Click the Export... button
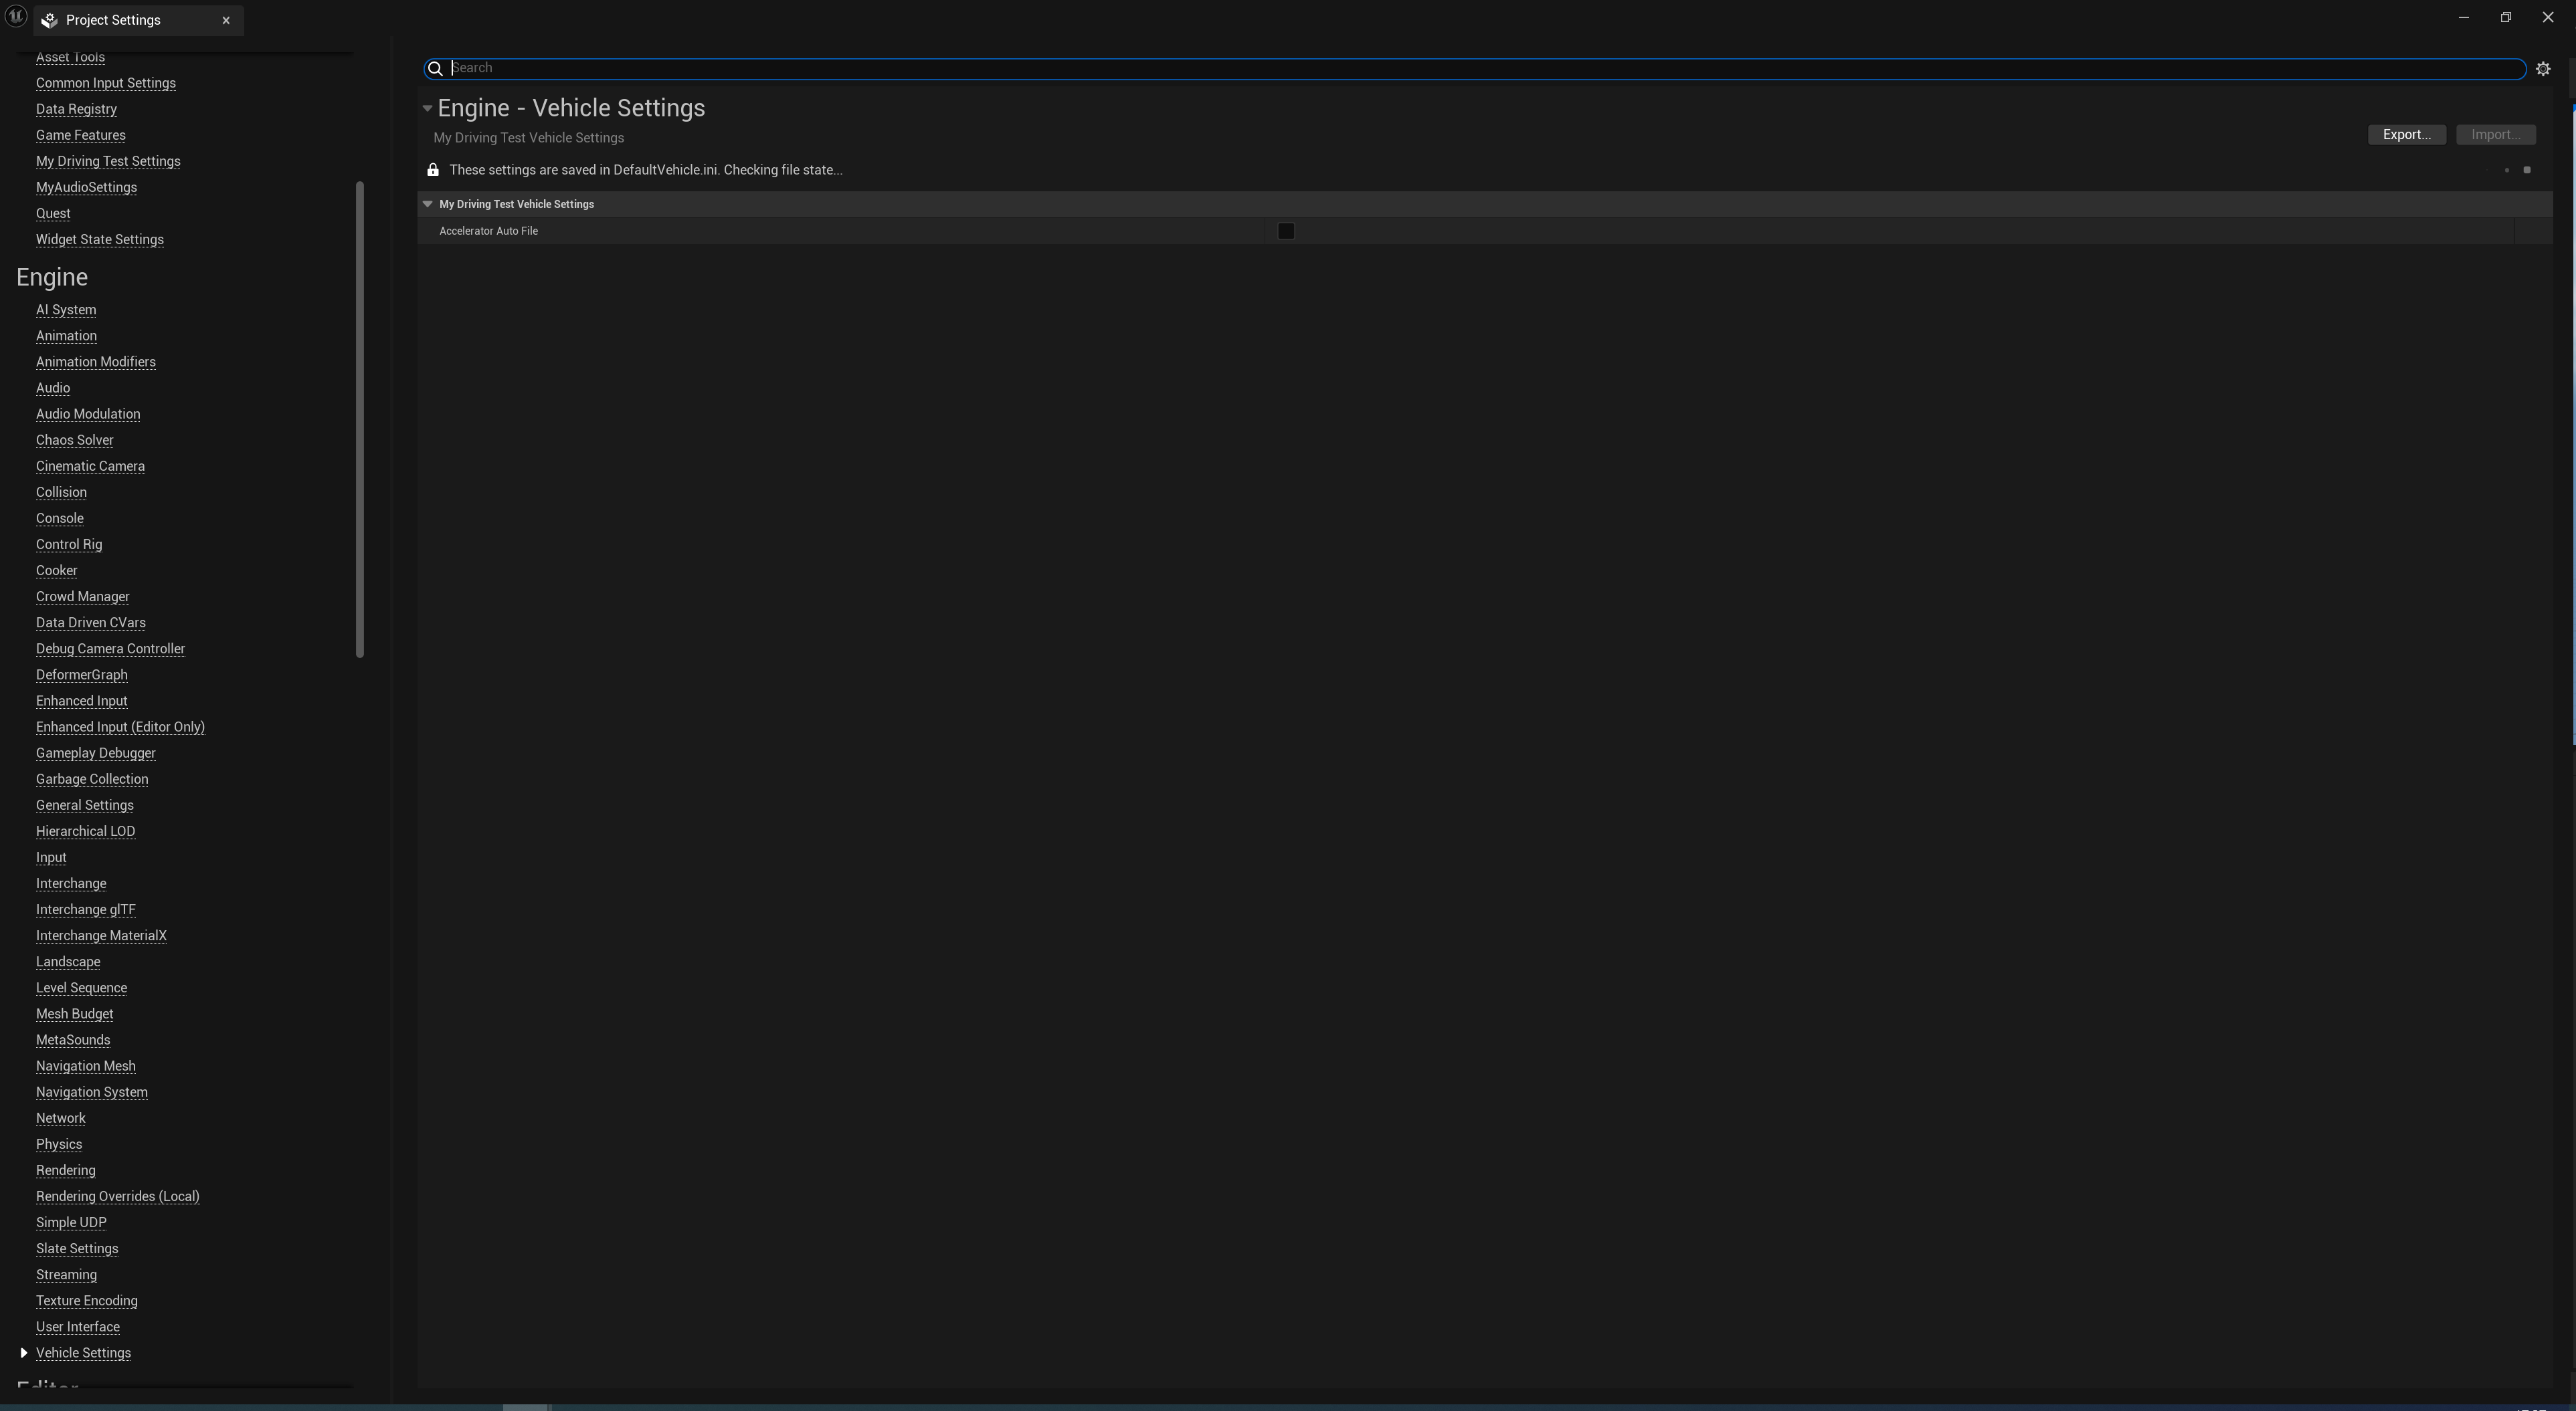 tap(2406, 135)
